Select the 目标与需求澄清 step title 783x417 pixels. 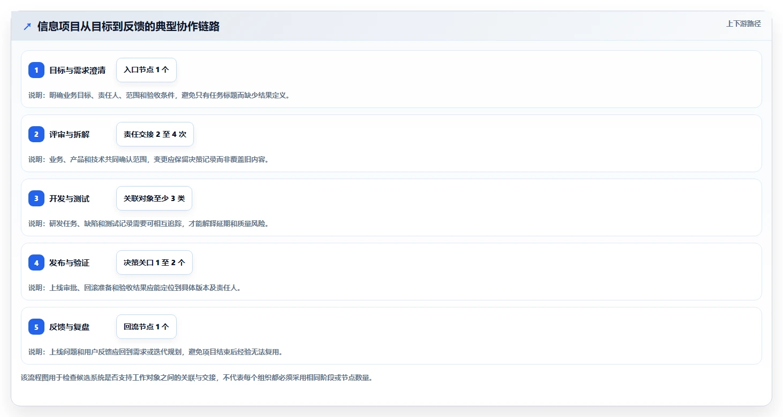tap(77, 70)
